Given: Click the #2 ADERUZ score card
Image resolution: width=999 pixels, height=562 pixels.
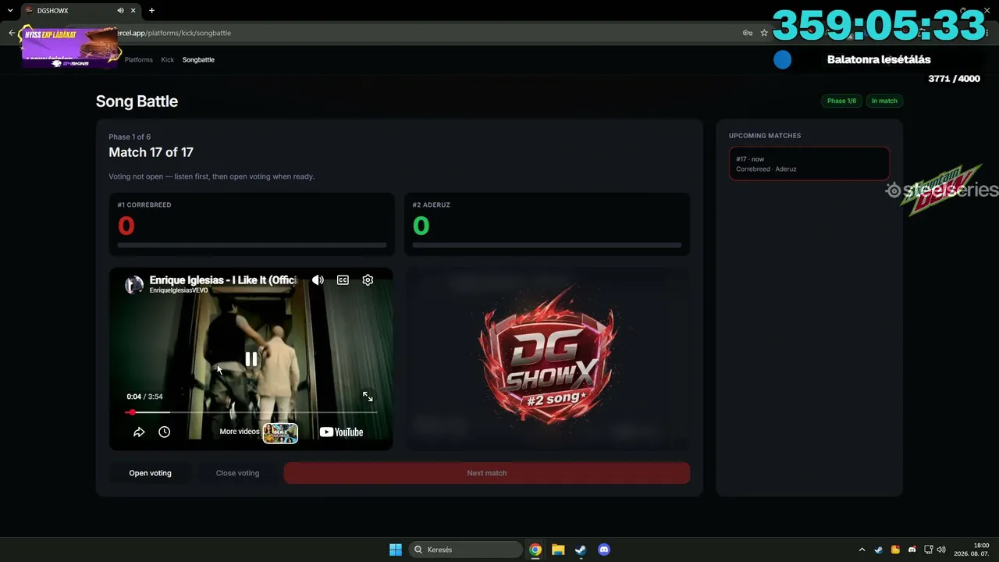Looking at the screenshot, I should (547, 224).
